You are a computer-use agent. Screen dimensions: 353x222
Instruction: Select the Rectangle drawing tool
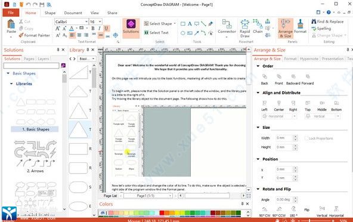tap(183, 24)
